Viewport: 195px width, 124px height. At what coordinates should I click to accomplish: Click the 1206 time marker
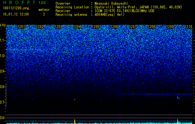tap(114, 27)
